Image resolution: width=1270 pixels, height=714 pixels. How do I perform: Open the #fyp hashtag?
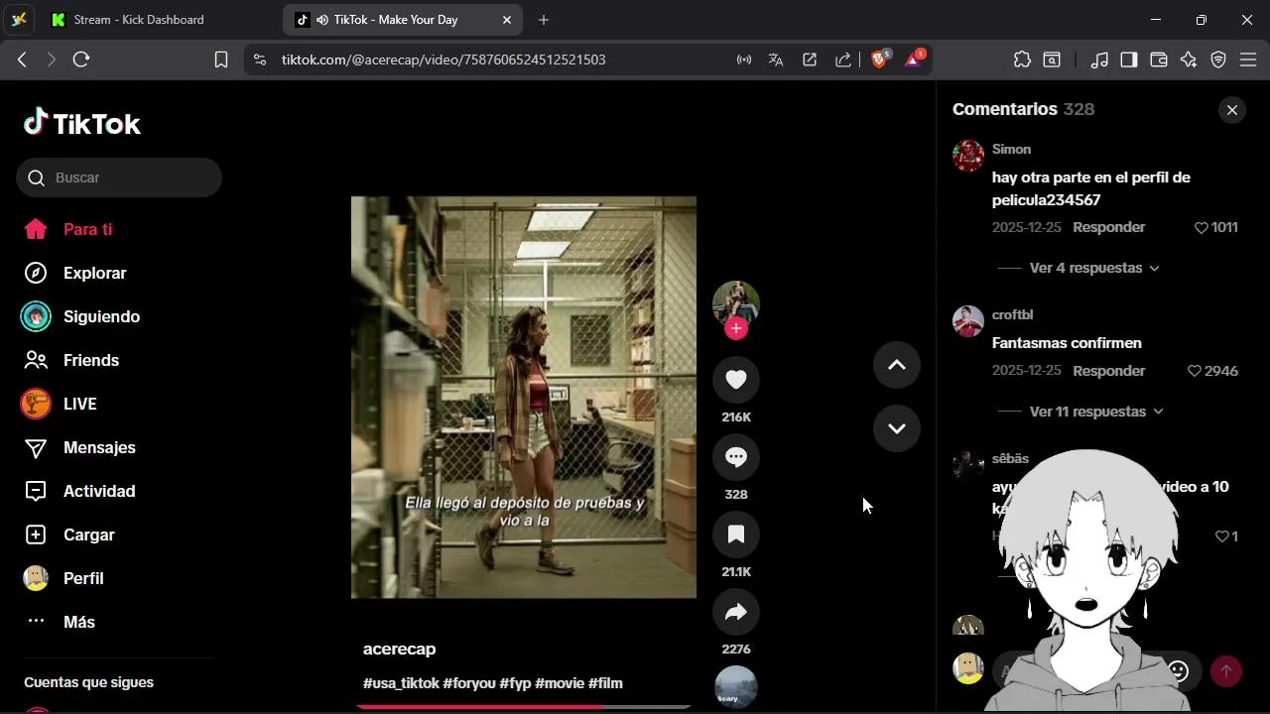515,683
